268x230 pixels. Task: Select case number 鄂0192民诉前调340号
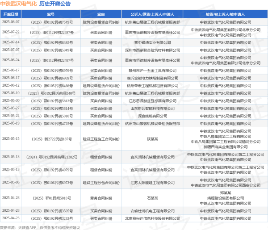pyautogui.click(x=52, y=93)
